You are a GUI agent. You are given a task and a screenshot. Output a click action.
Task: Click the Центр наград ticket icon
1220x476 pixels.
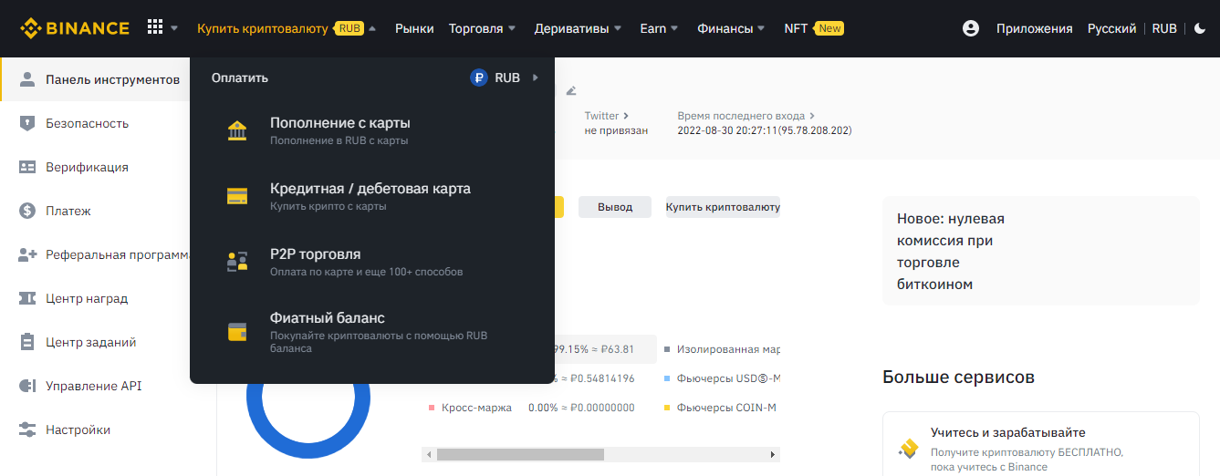27,298
